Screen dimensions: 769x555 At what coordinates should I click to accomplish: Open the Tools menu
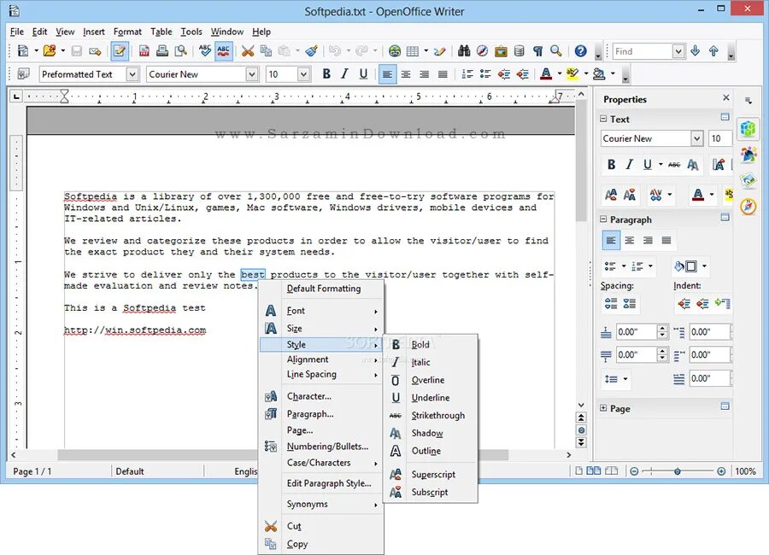point(191,32)
